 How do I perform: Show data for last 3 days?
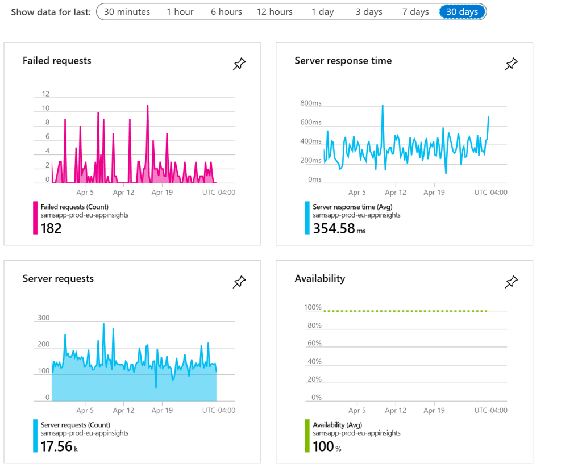pyautogui.click(x=369, y=12)
